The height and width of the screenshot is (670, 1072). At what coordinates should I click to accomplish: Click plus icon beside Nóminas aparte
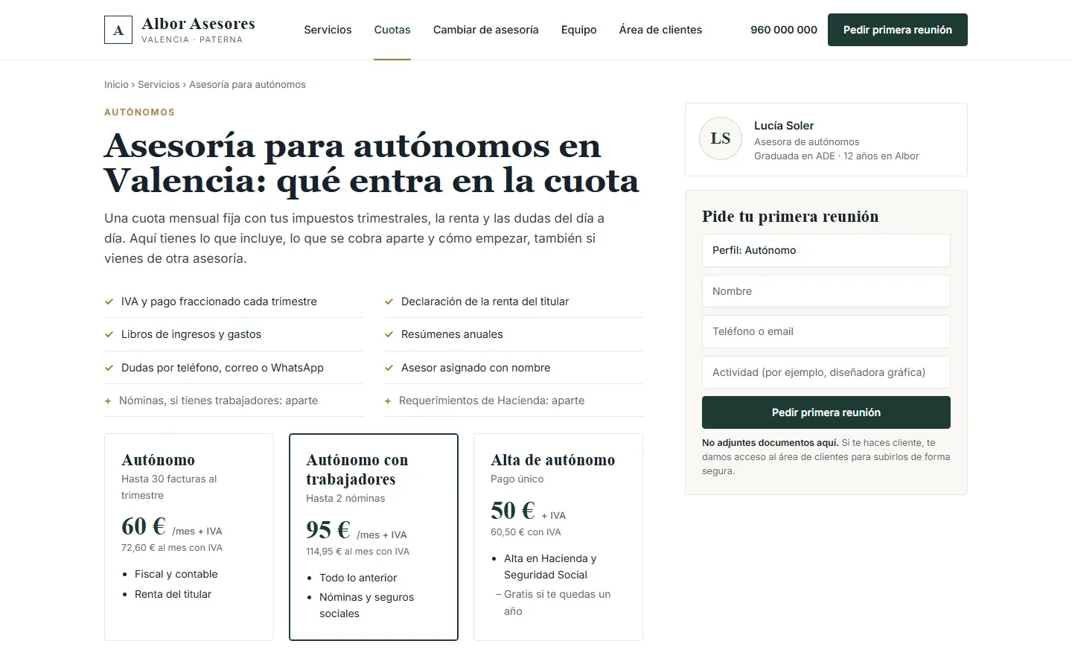(108, 401)
